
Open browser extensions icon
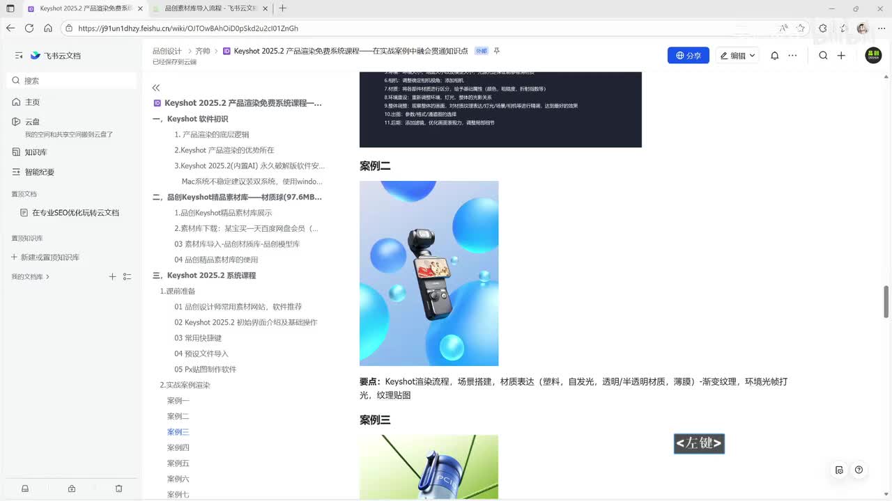pos(823,29)
